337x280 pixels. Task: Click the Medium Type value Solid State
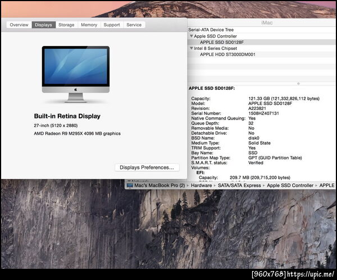tap(259, 143)
